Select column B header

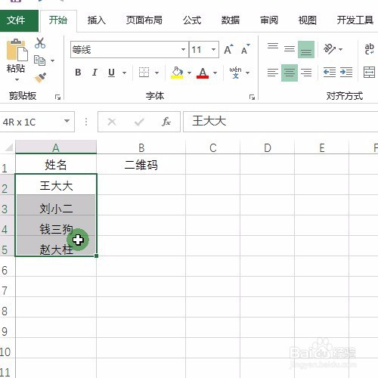pos(141,147)
